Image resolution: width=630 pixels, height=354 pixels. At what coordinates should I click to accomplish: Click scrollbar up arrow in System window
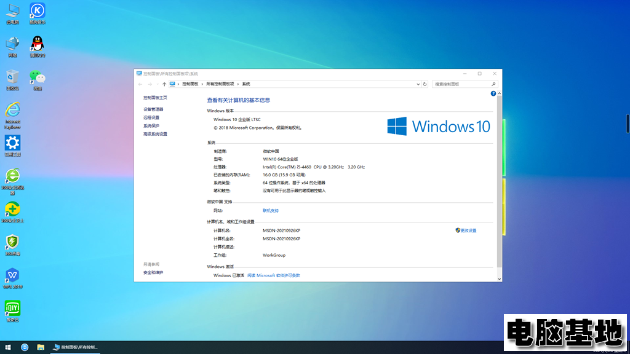pyautogui.click(x=500, y=93)
